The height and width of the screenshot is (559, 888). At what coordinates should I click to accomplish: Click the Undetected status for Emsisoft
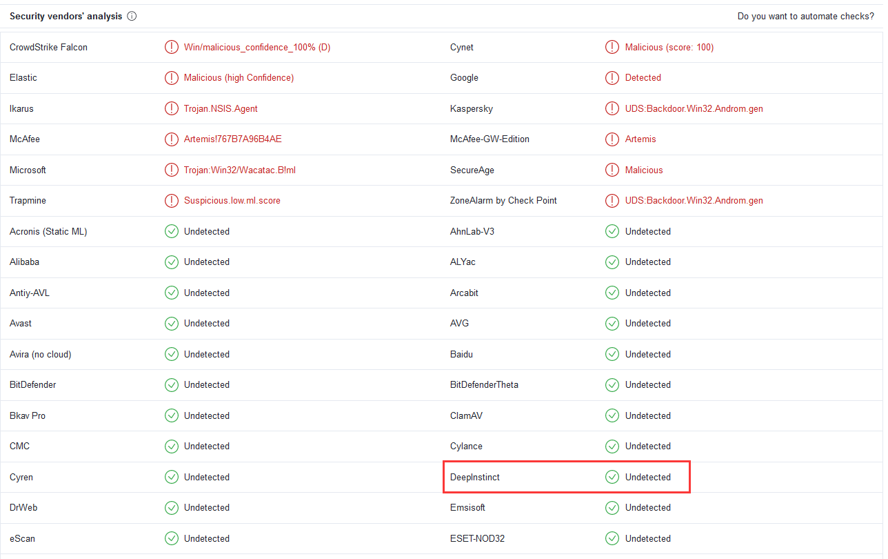[x=647, y=508]
